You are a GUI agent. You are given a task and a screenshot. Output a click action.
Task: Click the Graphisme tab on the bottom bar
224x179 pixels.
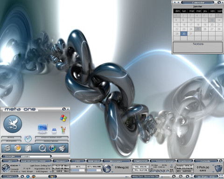[x=185, y=161]
